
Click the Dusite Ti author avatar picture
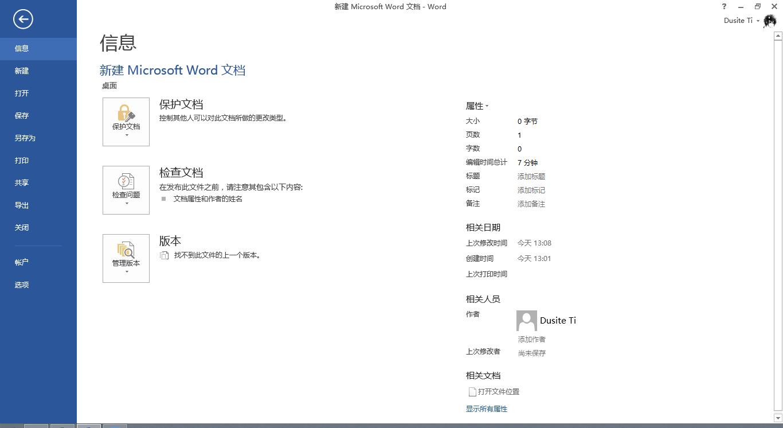[526, 321]
